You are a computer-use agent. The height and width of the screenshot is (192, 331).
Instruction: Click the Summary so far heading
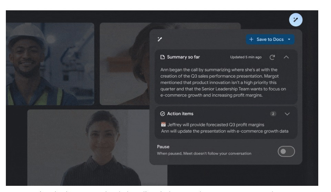pos(183,57)
